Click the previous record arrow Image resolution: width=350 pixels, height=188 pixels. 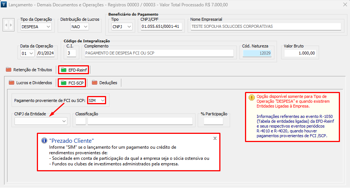pyautogui.click(x=6, y=26)
